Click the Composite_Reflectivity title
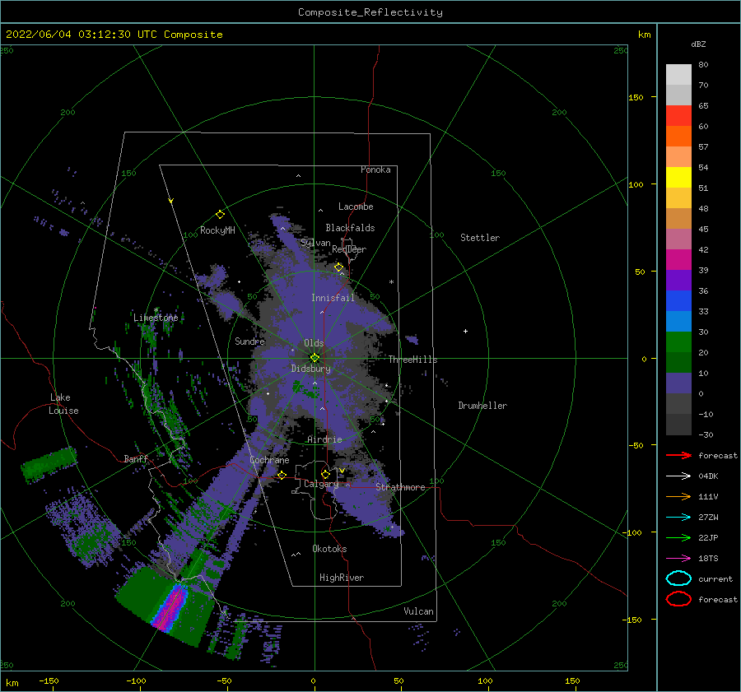This screenshot has height=692, width=741. click(370, 12)
